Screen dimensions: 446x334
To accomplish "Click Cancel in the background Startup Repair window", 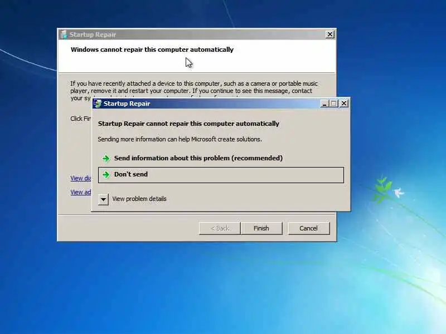I will pyautogui.click(x=309, y=228).
